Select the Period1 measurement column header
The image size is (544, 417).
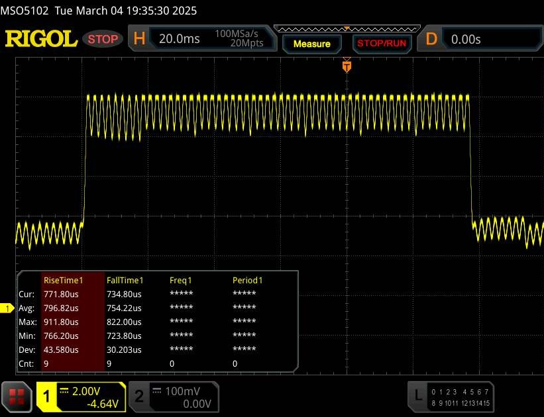[247, 280]
